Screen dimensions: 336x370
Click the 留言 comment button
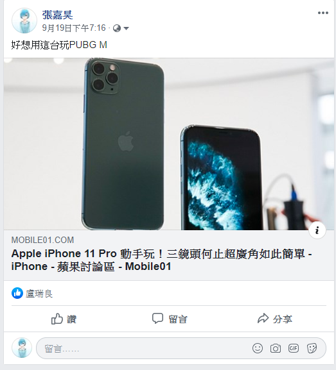[170, 319]
